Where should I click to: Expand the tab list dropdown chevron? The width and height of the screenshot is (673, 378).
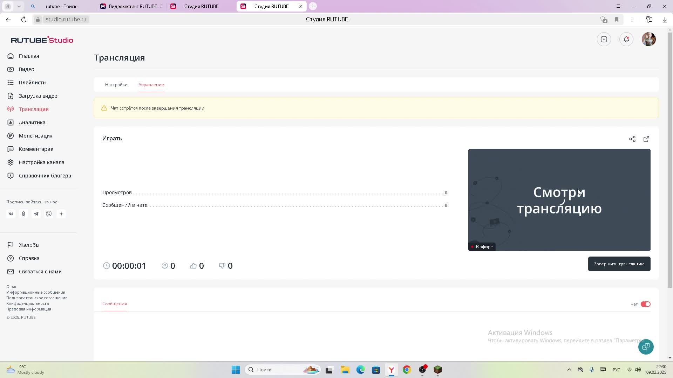(19, 6)
